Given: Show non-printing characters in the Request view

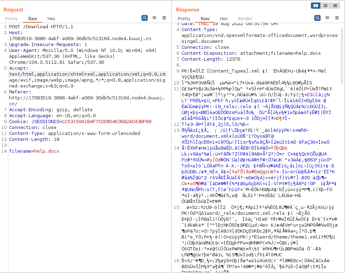Looking at the screenshot, I should point(154,18).
